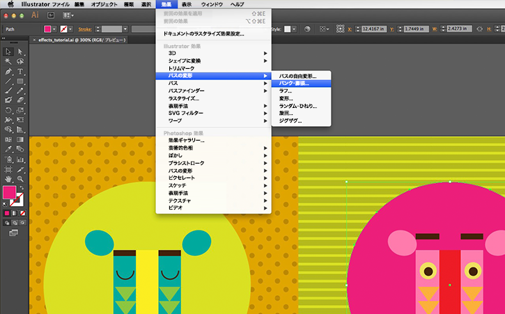505x314 pixels.
Task: Select the Zoom magnifier tool
Action: 20,179
